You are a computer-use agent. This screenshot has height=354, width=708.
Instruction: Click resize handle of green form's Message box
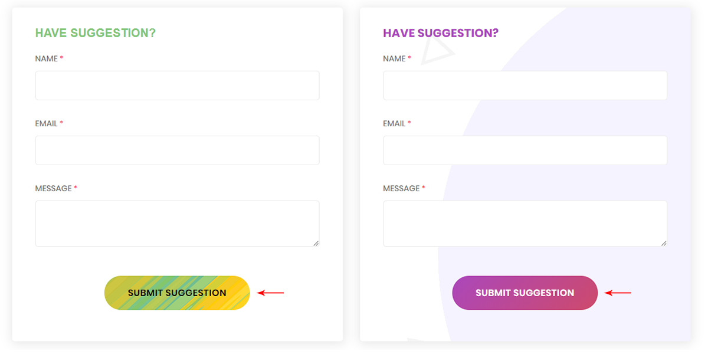316,242
